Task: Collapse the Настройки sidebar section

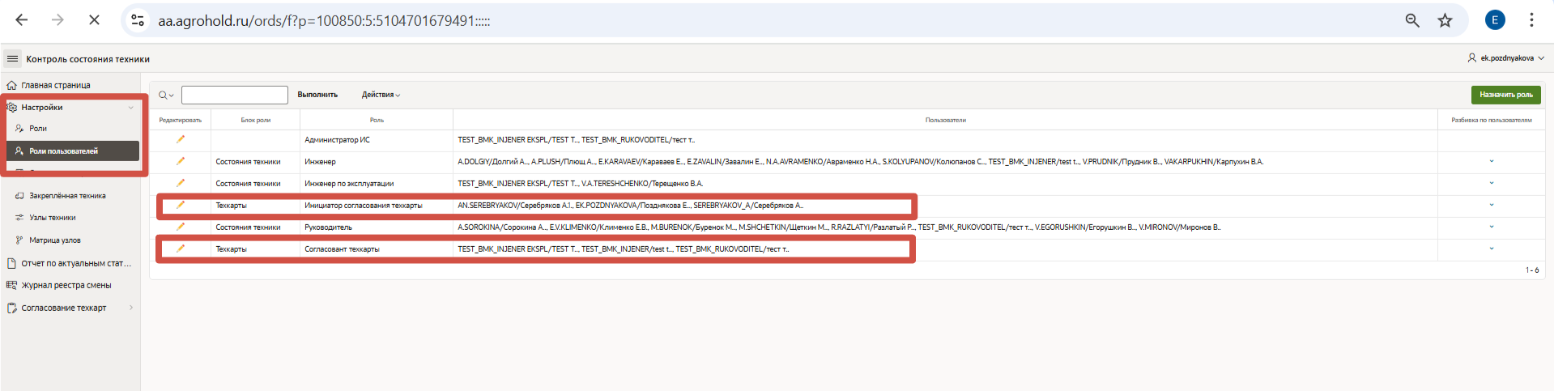Action: pos(130,108)
